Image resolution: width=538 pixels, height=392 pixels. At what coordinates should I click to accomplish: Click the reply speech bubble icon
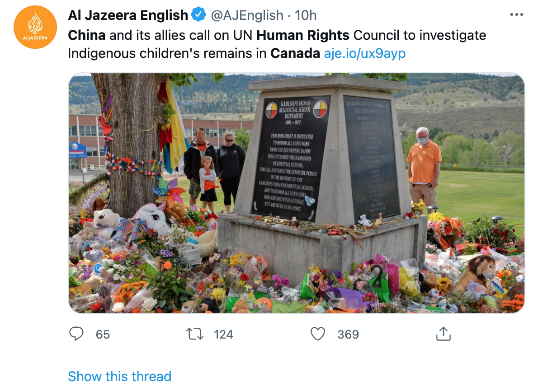tap(76, 334)
